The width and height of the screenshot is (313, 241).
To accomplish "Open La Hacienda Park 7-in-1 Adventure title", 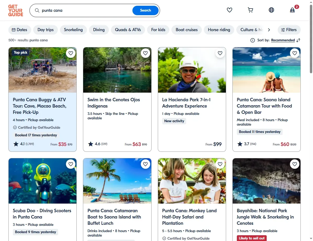I will 186,103.
